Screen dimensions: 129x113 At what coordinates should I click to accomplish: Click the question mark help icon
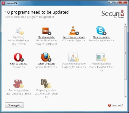pyautogui.click(x=109, y=105)
